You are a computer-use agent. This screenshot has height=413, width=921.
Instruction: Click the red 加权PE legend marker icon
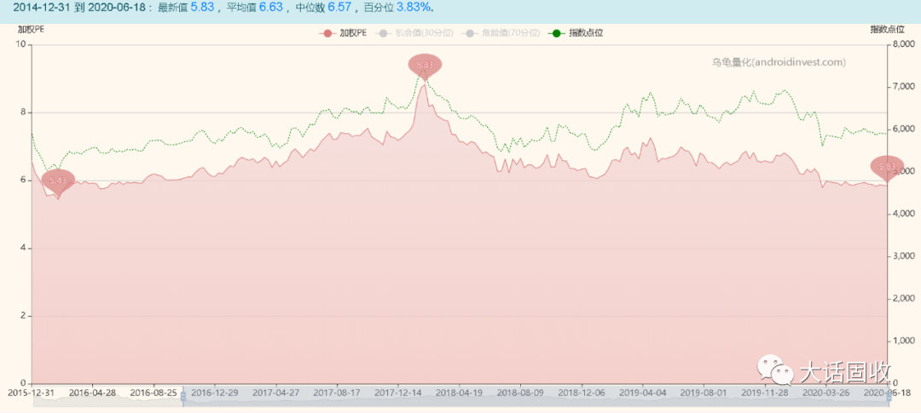point(327,33)
